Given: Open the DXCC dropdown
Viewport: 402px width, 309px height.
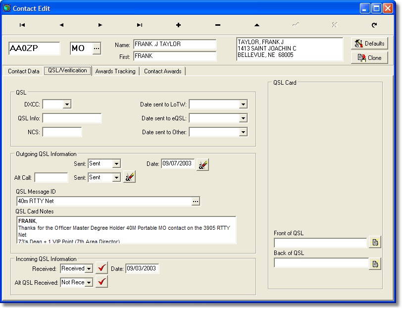Looking at the screenshot, I should point(67,104).
